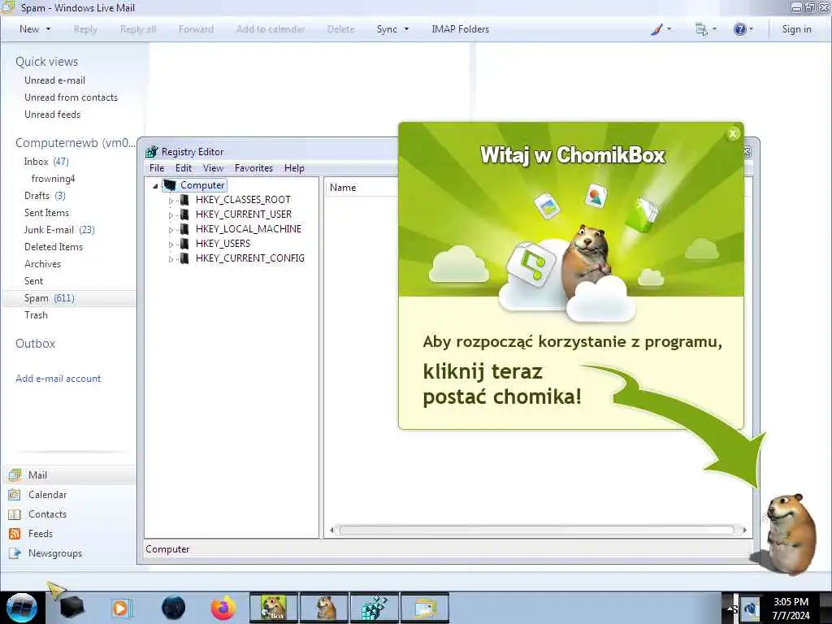
Task: Select Unread from contacts quick view
Action: point(71,97)
